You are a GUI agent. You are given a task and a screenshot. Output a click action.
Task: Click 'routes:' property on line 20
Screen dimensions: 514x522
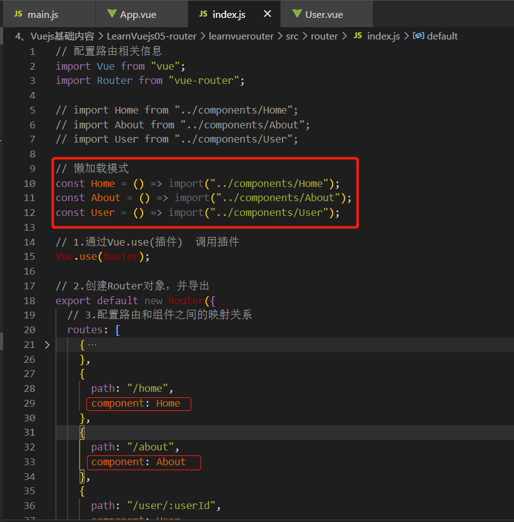[x=88, y=329]
